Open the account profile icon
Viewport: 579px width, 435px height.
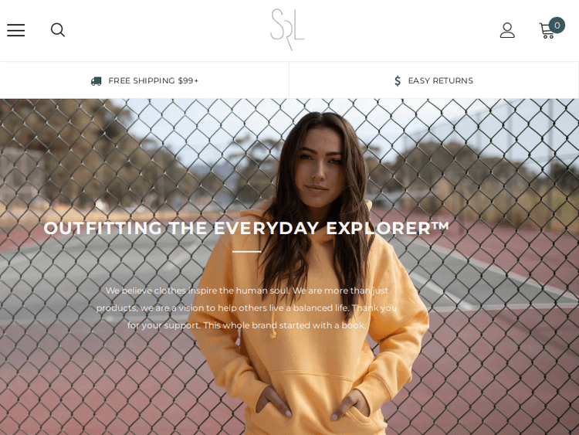(x=507, y=30)
